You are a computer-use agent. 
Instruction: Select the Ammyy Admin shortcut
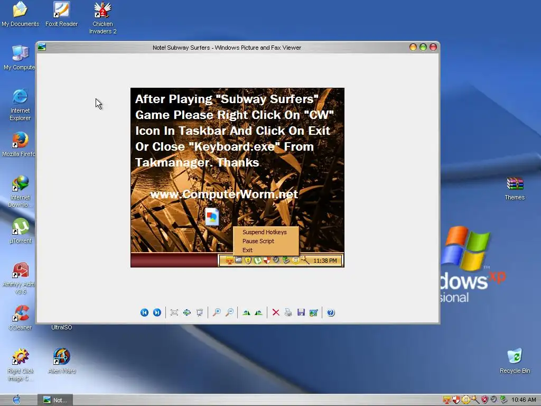[18, 278]
